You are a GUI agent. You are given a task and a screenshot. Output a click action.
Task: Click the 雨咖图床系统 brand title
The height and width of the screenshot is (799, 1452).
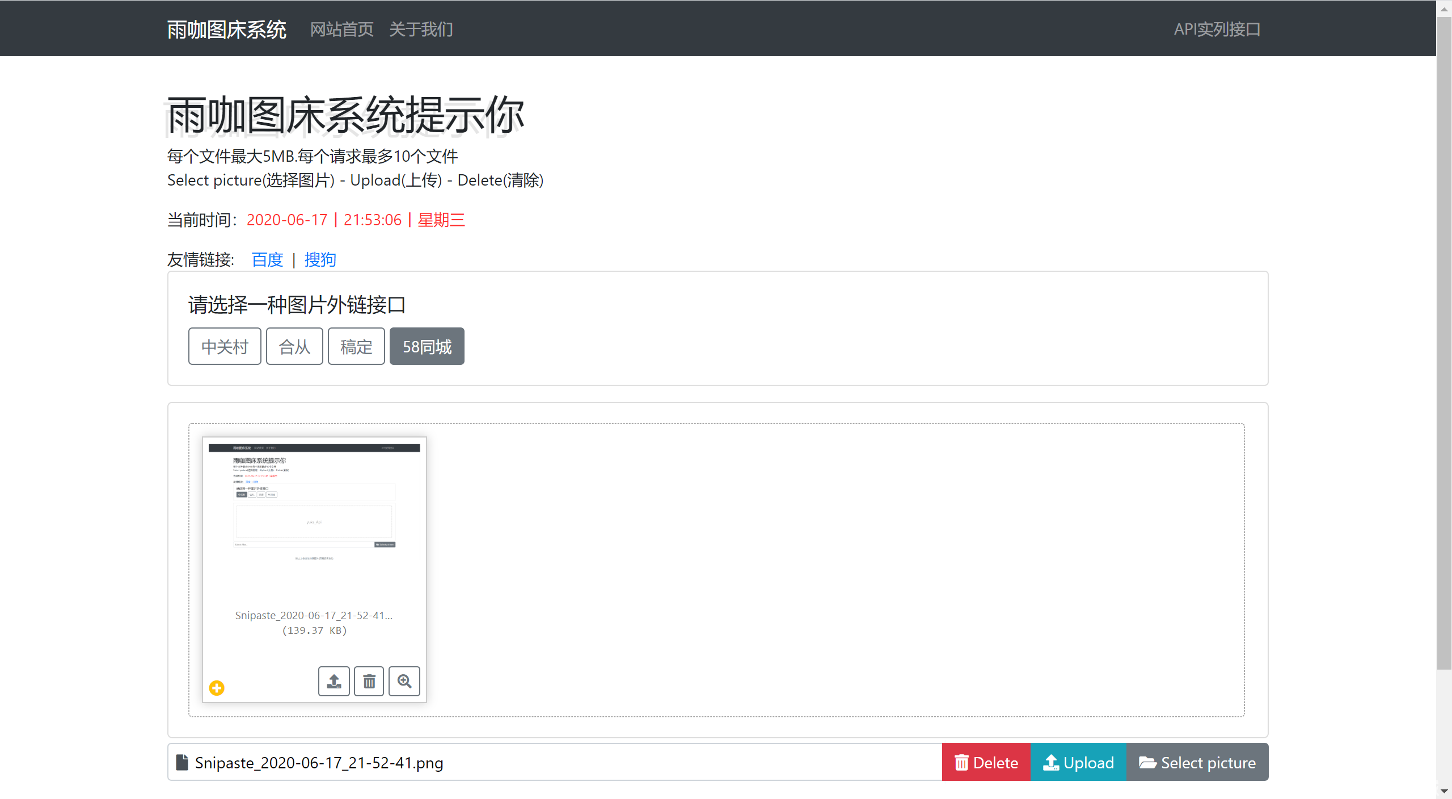pyautogui.click(x=226, y=29)
